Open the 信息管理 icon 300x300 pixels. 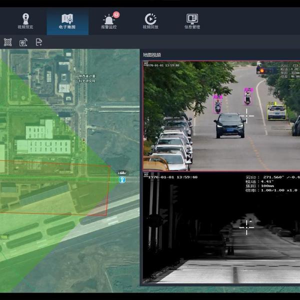pos(192,19)
